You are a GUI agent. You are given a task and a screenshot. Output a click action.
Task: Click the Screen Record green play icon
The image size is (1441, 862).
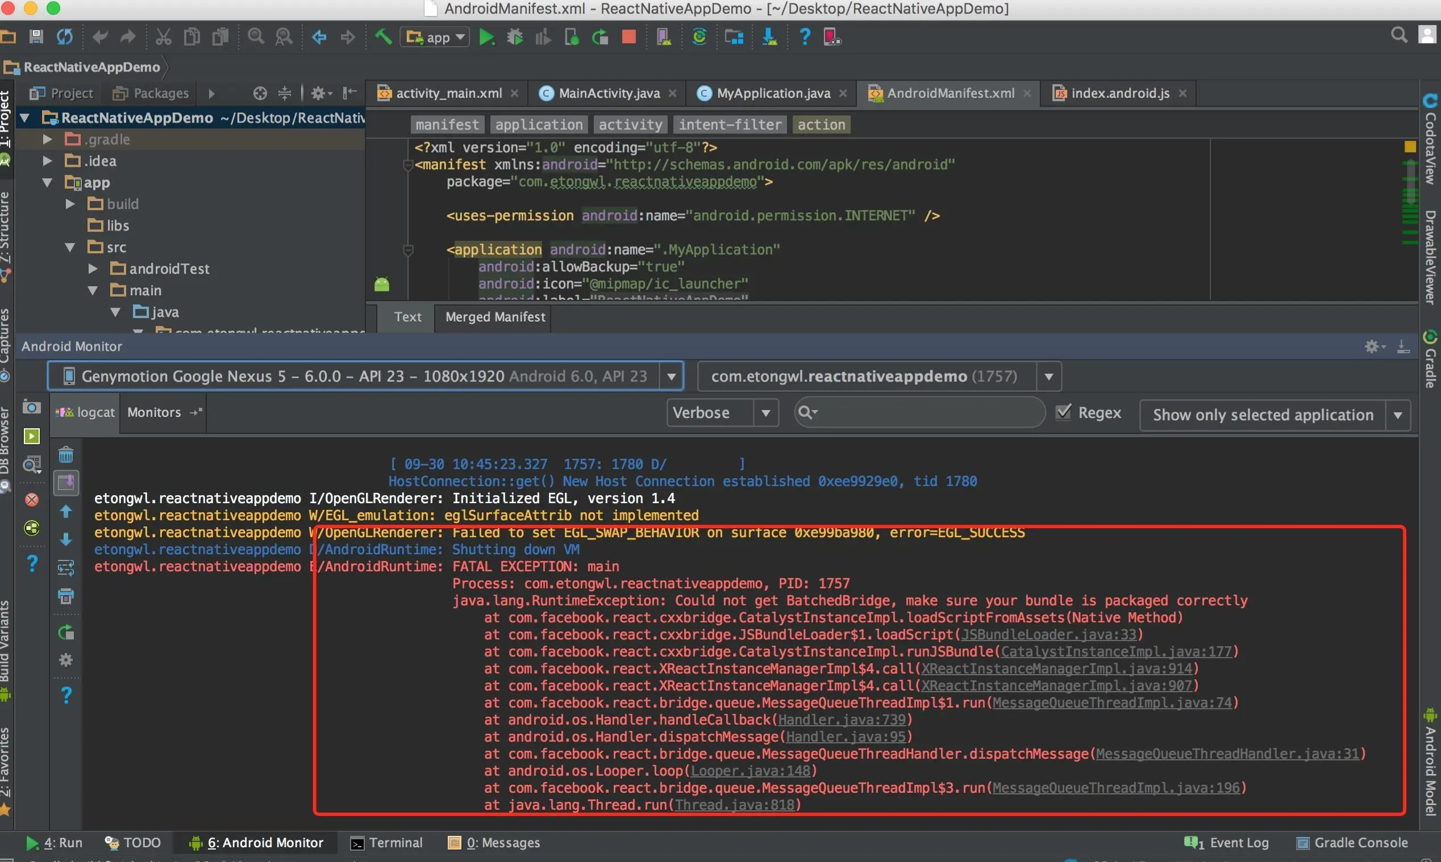coord(31,436)
